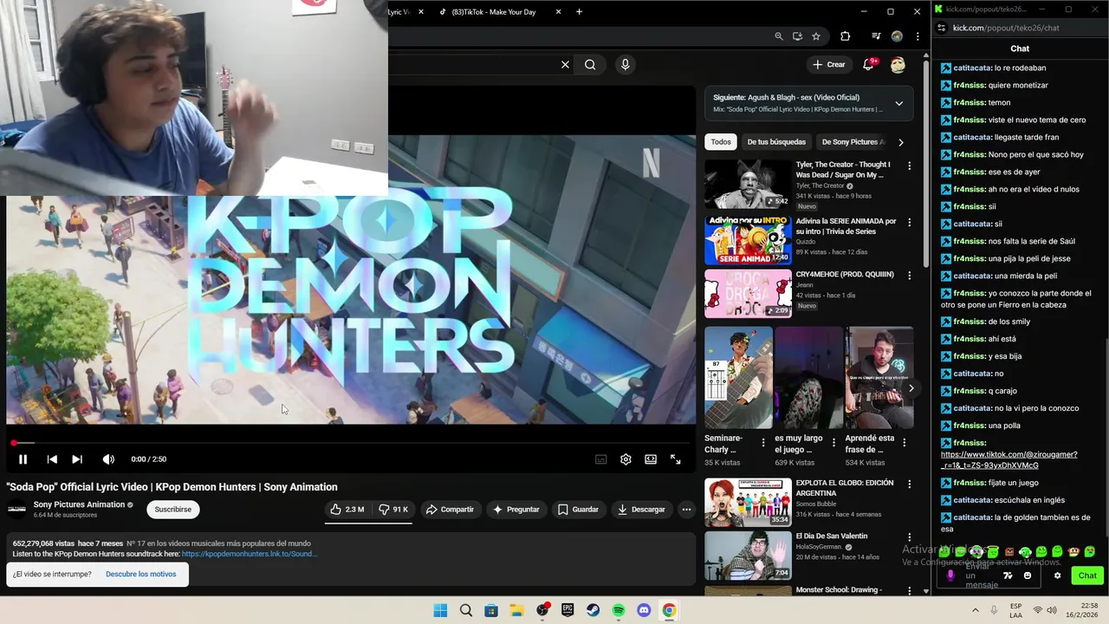The width and height of the screenshot is (1109, 624).
Task: Enter fullscreen in the video player
Action: coord(676,459)
